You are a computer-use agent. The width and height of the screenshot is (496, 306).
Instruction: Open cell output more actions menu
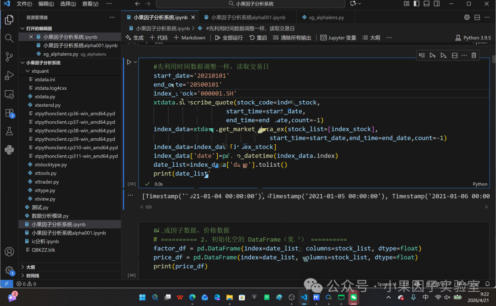click(130, 195)
